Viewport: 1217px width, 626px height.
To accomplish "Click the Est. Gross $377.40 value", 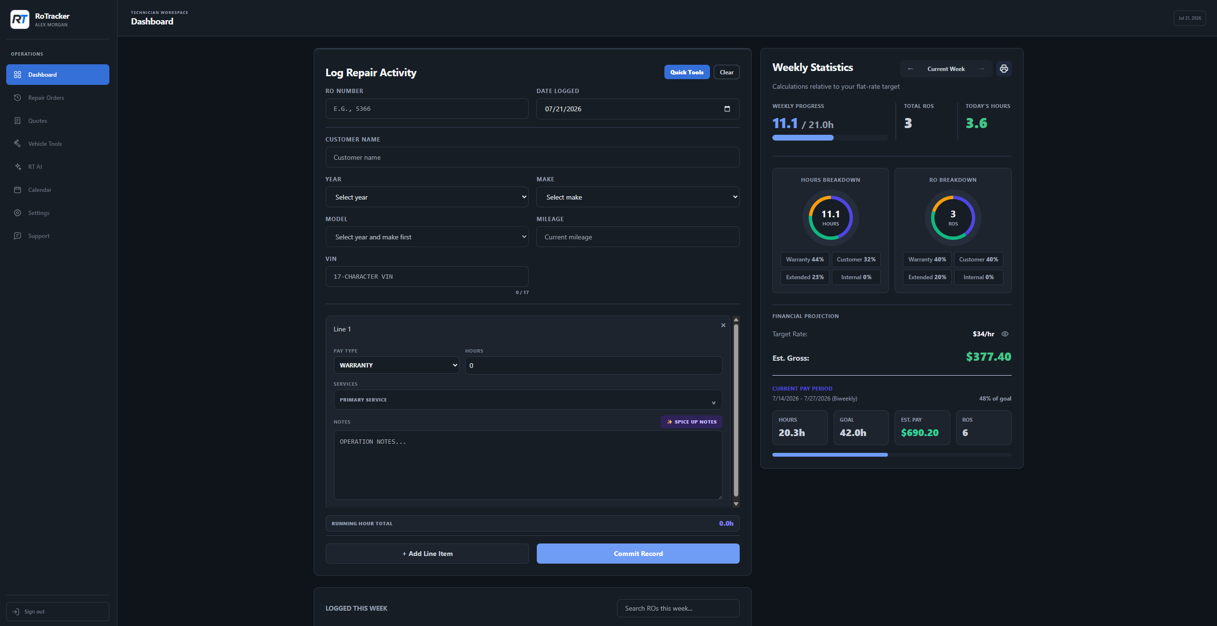I will click(988, 357).
